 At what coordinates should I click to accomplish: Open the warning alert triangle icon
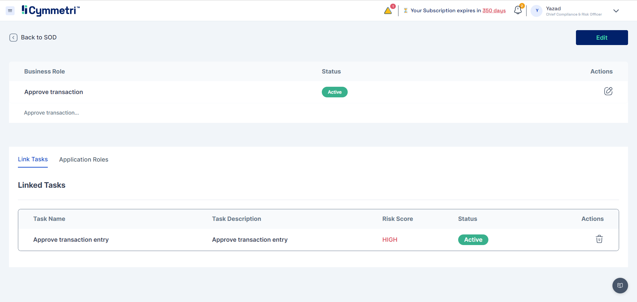pos(388,11)
